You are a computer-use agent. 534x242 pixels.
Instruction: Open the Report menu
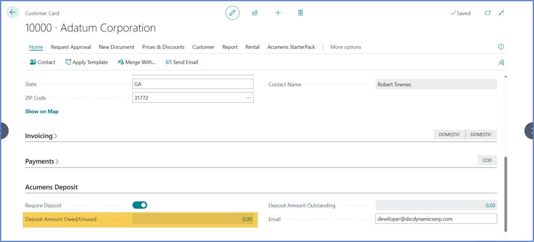pyautogui.click(x=230, y=47)
